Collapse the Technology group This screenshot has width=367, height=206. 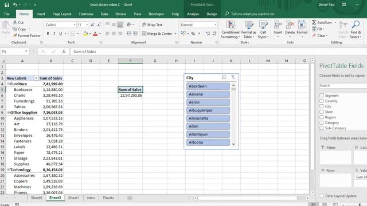[x=8, y=169]
